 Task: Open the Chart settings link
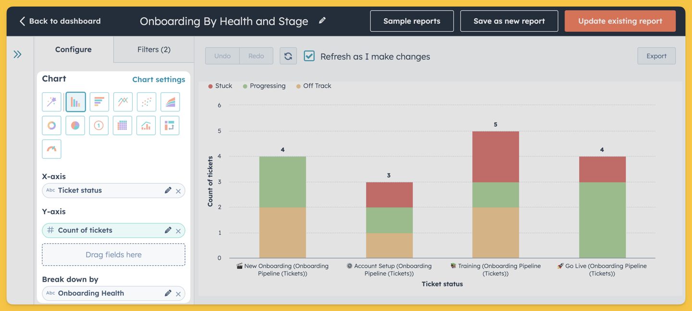[x=159, y=80]
